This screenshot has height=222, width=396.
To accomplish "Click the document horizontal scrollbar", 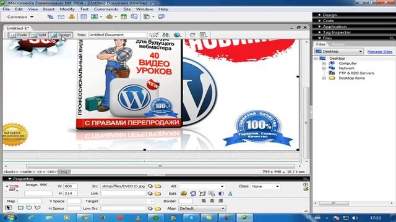I will 160,166.
